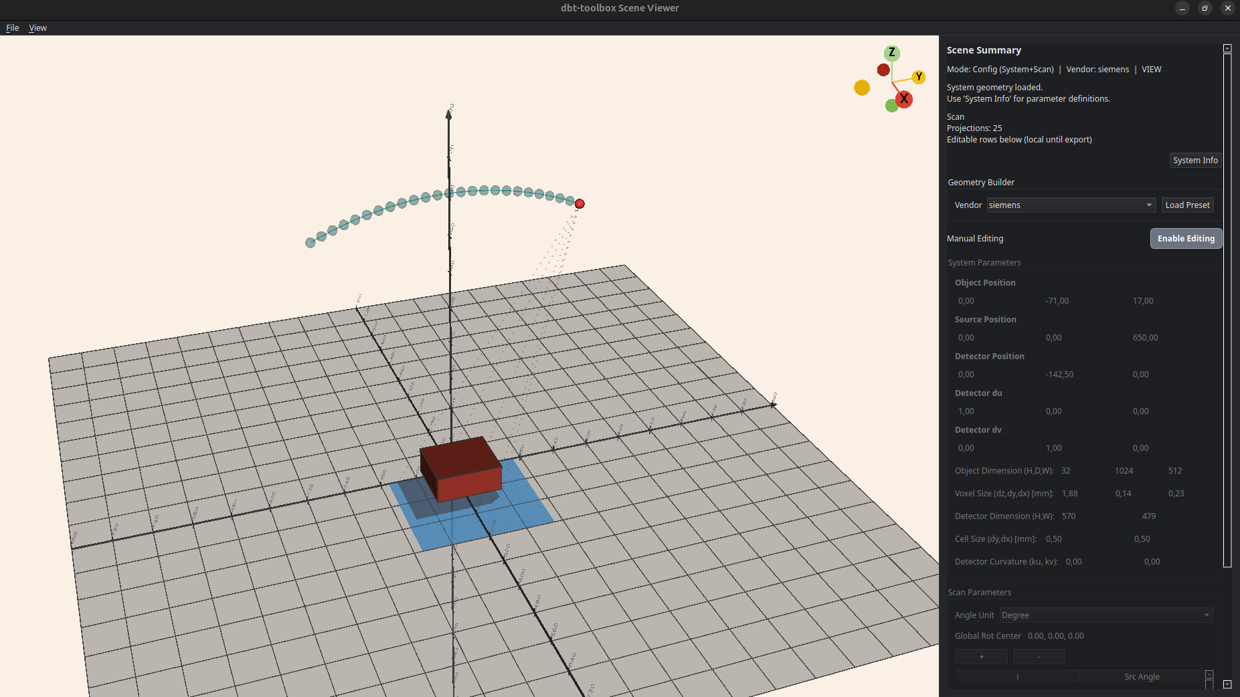Screen dimensions: 1240x697
Task: Open the Vendor dropdown showing siemens
Action: point(1071,205)
